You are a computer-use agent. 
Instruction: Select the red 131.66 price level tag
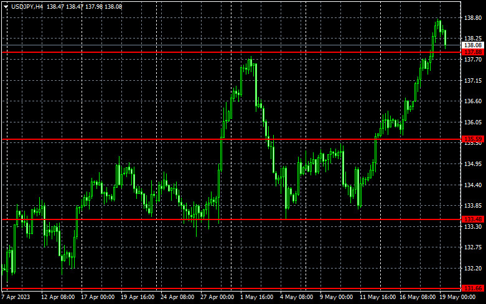(x=473, y=288)
